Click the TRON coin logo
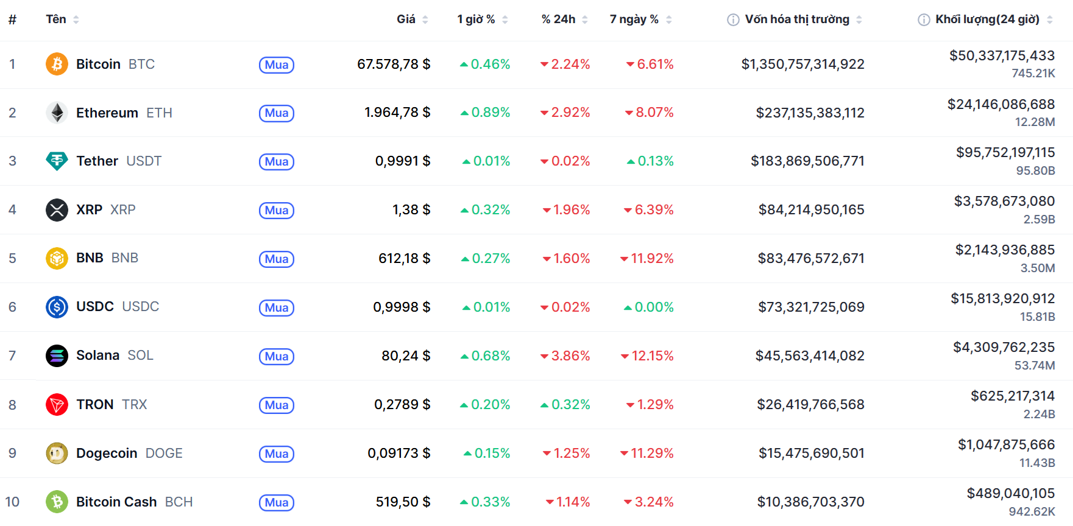Screen dimensions: 1073x526 click(57, 404)
